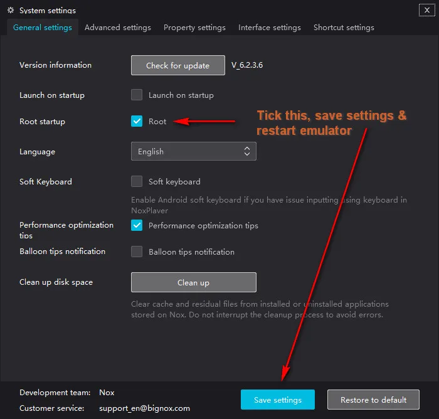Click the Balloon tips notification row label
439x419 pixels.
pyautogui.click(x=63, y=252)
